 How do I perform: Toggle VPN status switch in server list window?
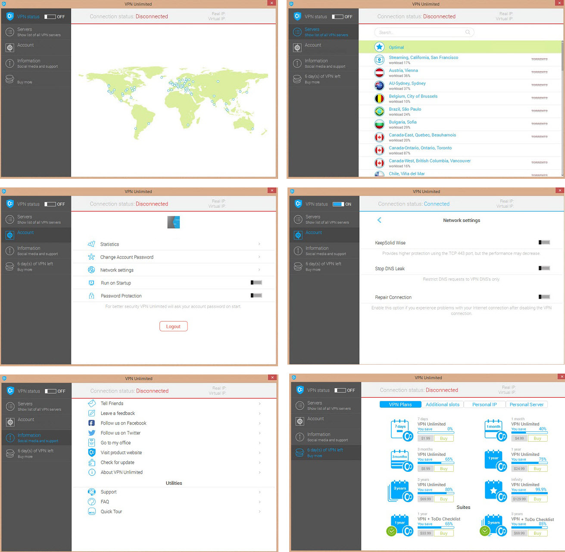pyautogui.click(x=337, y=17)
